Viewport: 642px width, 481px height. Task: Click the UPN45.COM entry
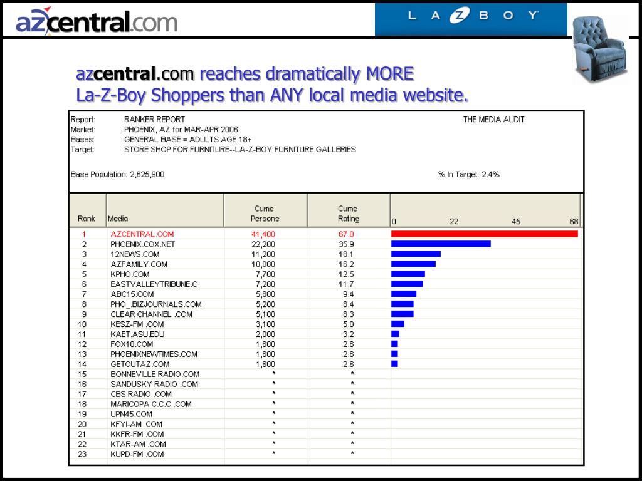[x=131, y=415]
